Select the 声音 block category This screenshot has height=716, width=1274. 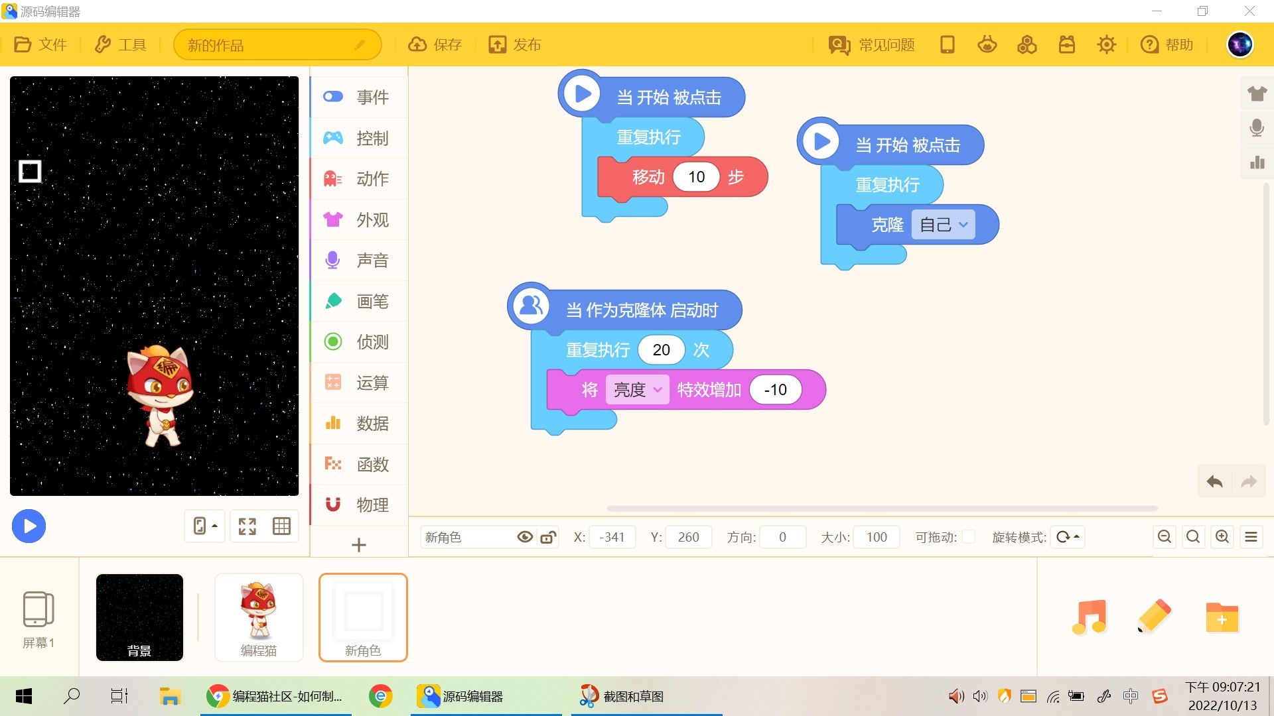point(359,260)
